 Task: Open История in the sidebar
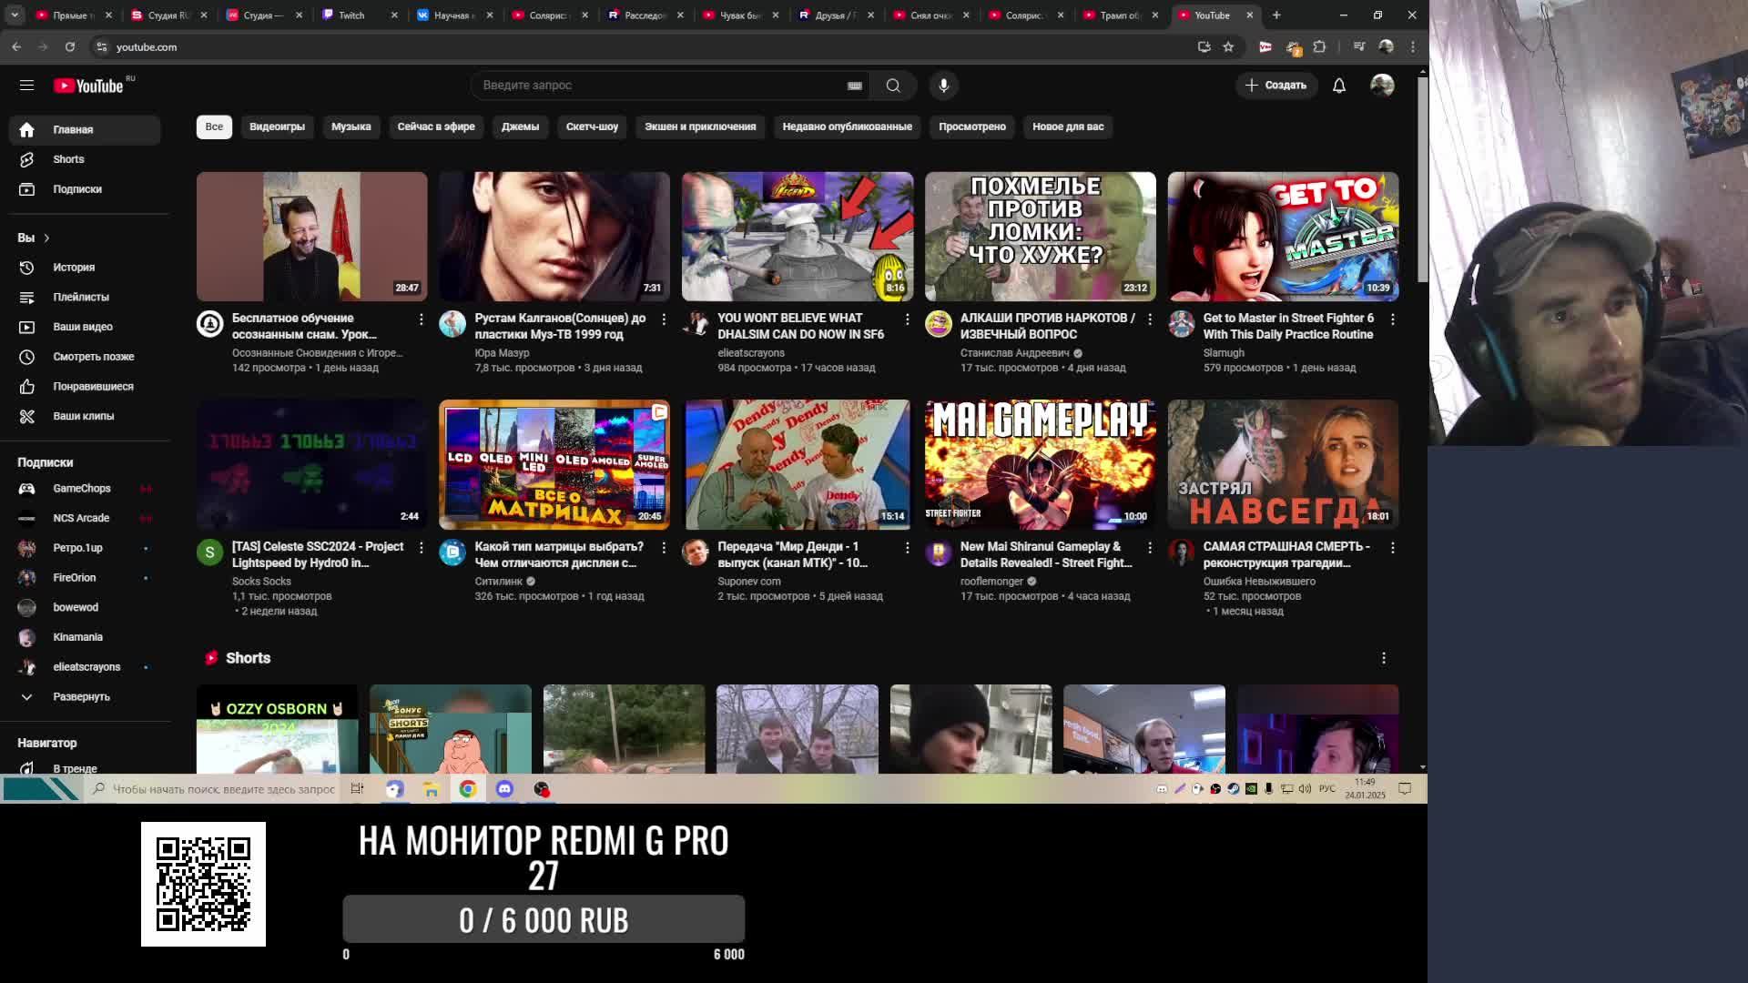point(73,268)
